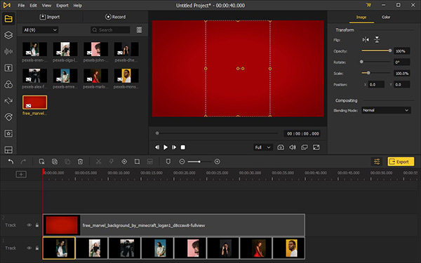Select the pexels-mons media thumbnail
The width and height of the screenshot is (421, 263).
(x=126, y=76)
